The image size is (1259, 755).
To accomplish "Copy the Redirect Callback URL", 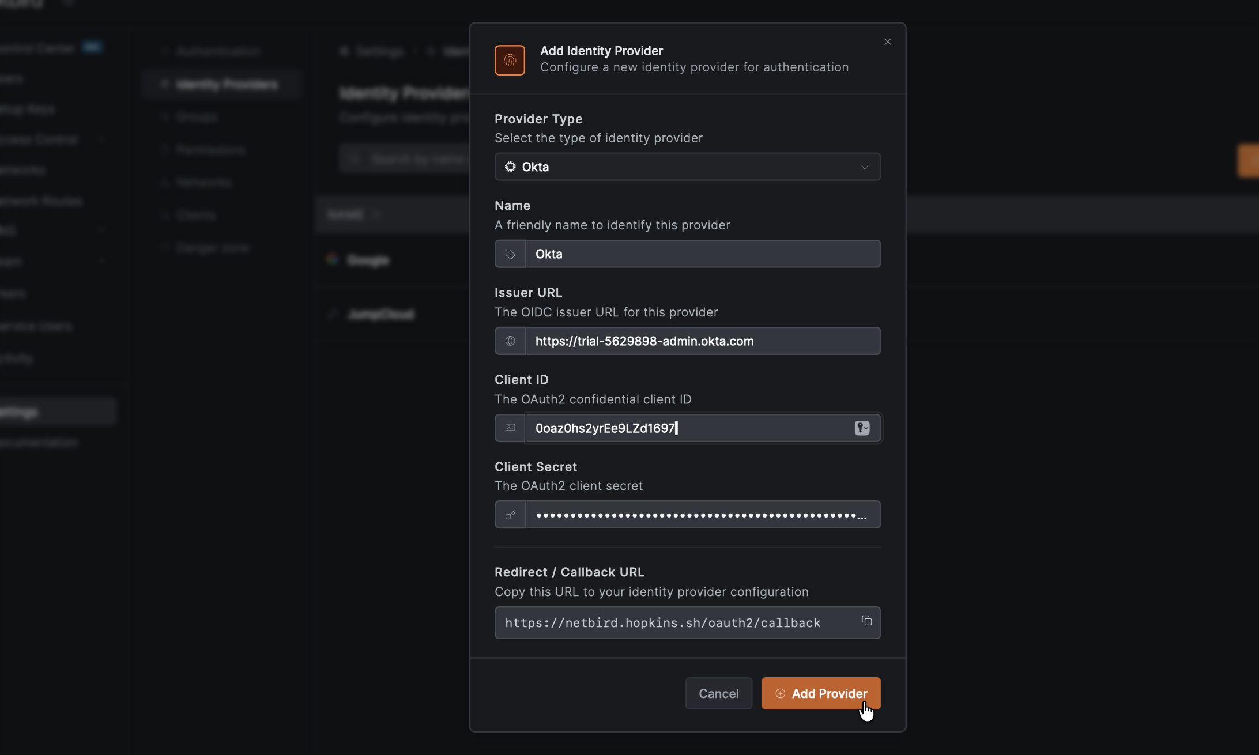I will pos(866,621).
